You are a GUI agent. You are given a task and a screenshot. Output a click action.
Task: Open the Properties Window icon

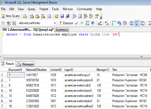(x=97, y=16)
